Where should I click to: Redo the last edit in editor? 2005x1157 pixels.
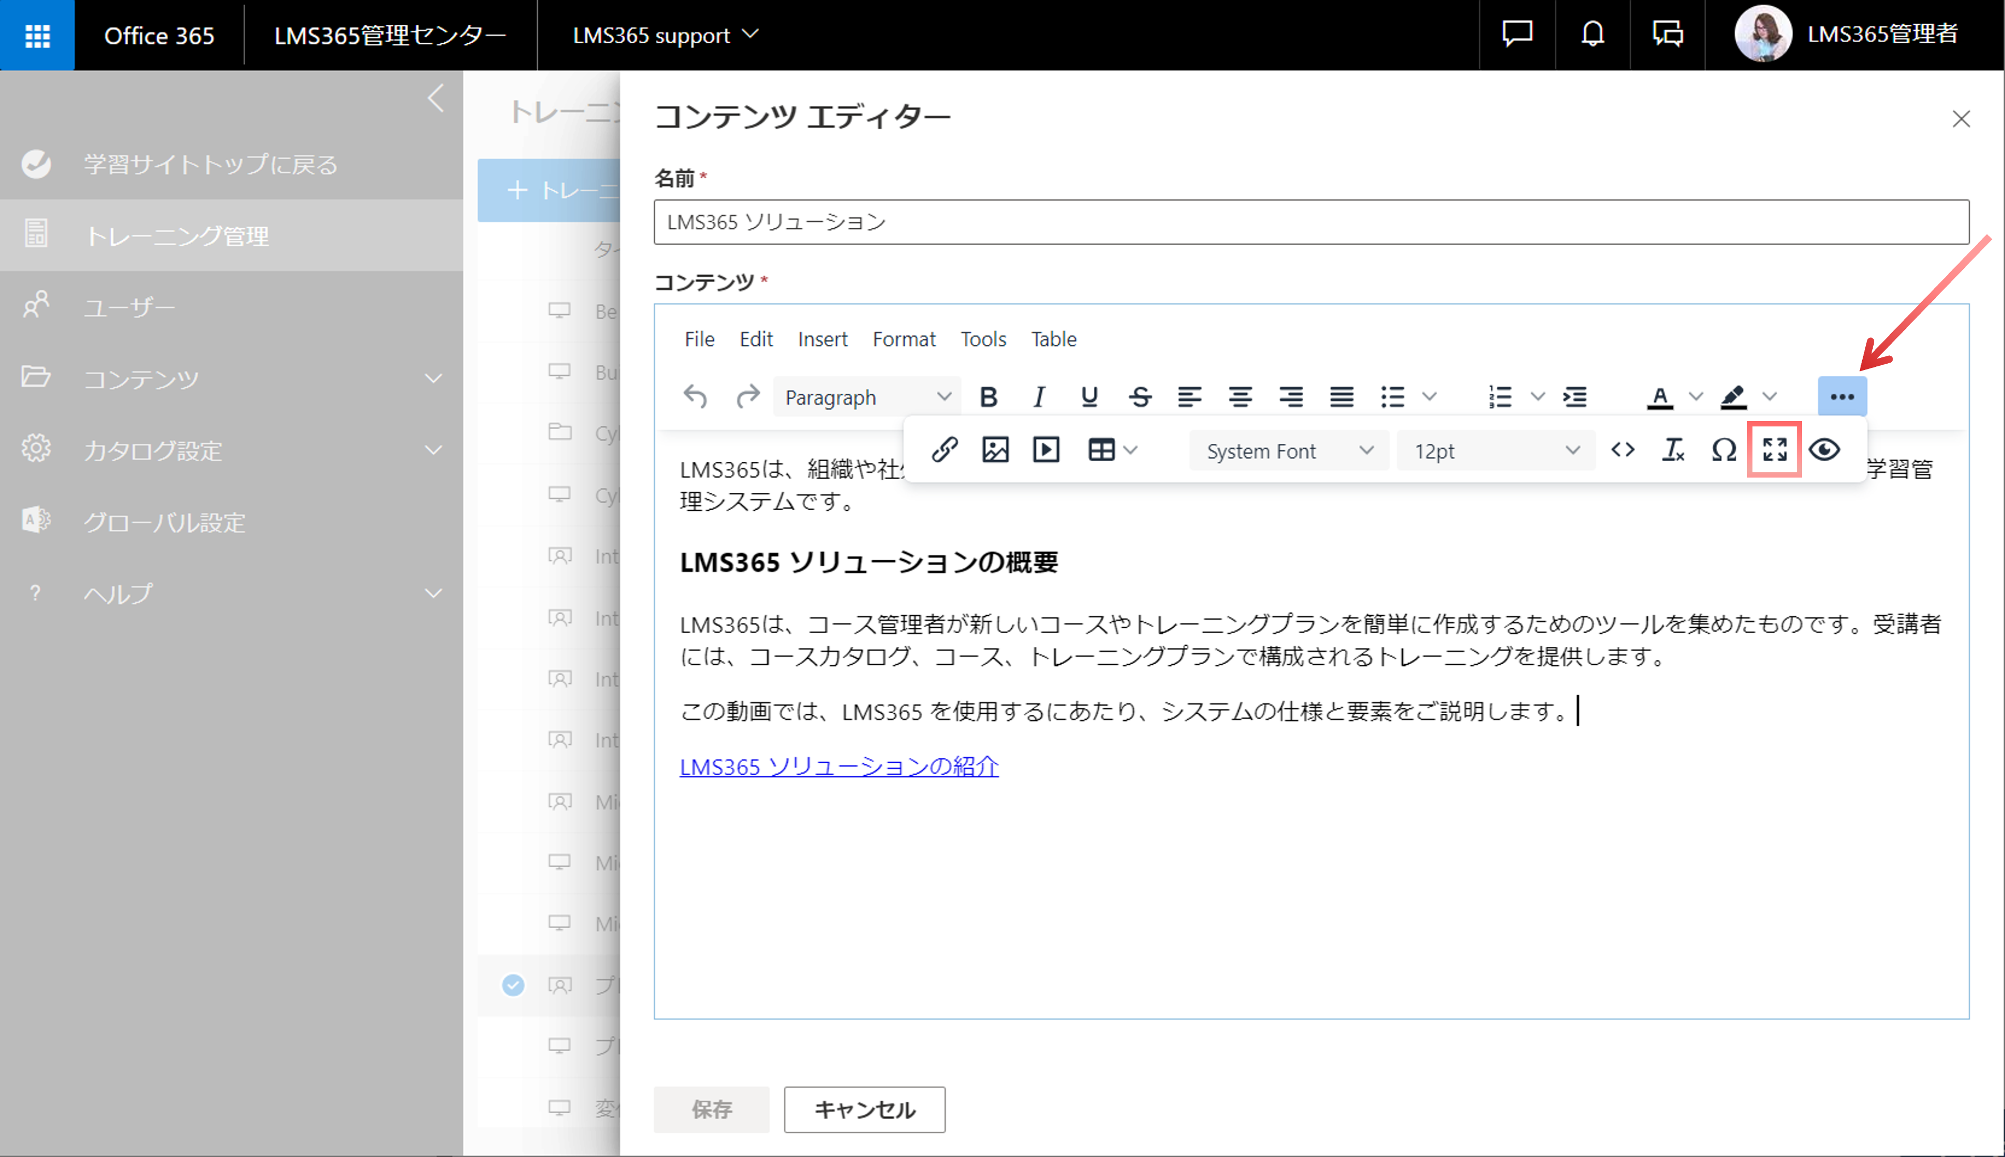click(x=747, y=396)
